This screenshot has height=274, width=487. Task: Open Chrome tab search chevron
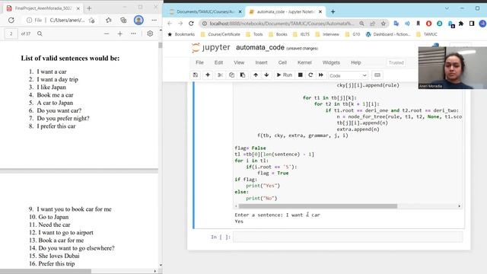(447, 8)
